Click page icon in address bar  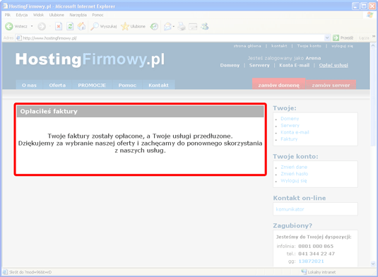tap(19, 38)
